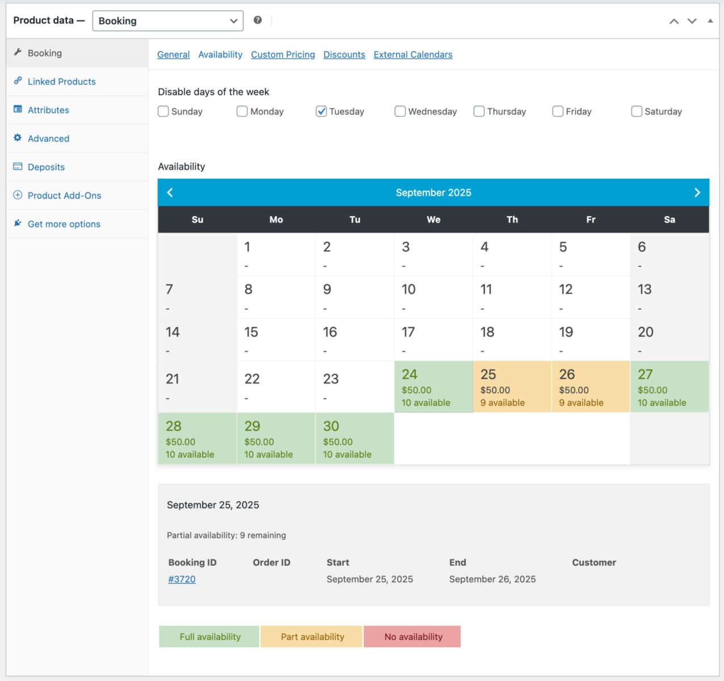Click the Attributes list icon
This screenshot has height=681, width=724.
tap(18, 109)
